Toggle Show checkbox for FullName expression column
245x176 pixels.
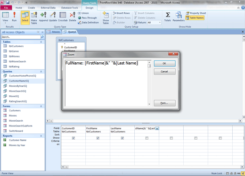pyautogui.click(x=147, y=138)
